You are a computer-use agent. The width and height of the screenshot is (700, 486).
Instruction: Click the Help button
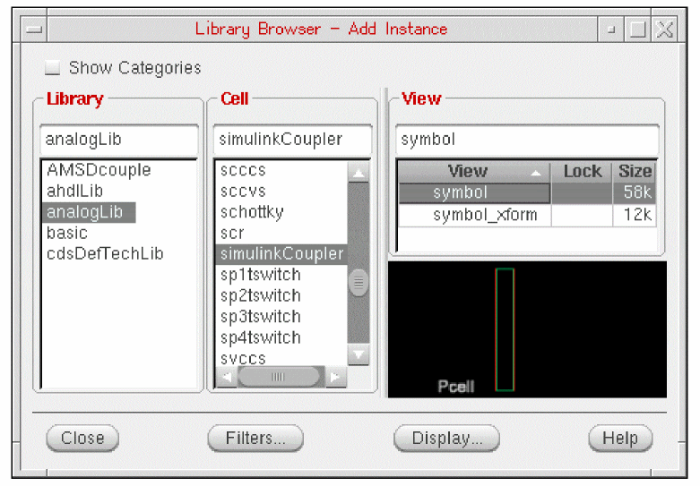[620, 438]
